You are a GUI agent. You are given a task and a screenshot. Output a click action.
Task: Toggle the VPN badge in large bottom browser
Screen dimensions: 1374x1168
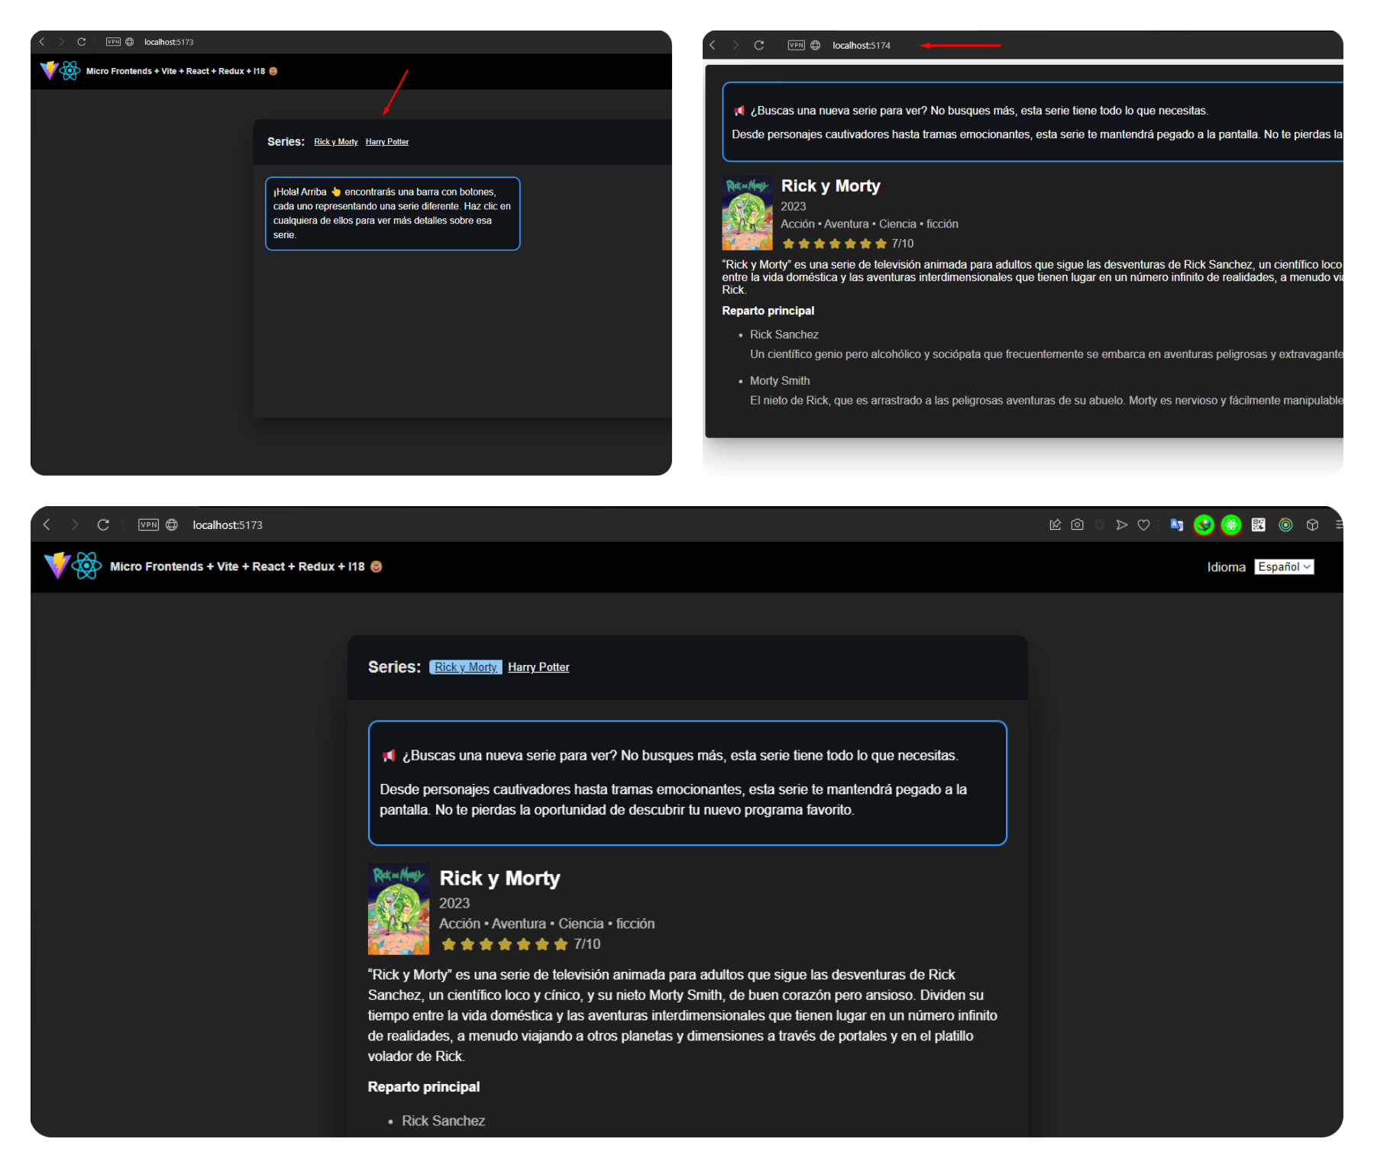(x=149, y=524)
